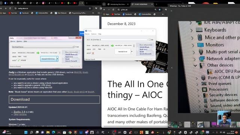Open Help menu in Zadig window
The image size is (240, 135).
point(99,34)
